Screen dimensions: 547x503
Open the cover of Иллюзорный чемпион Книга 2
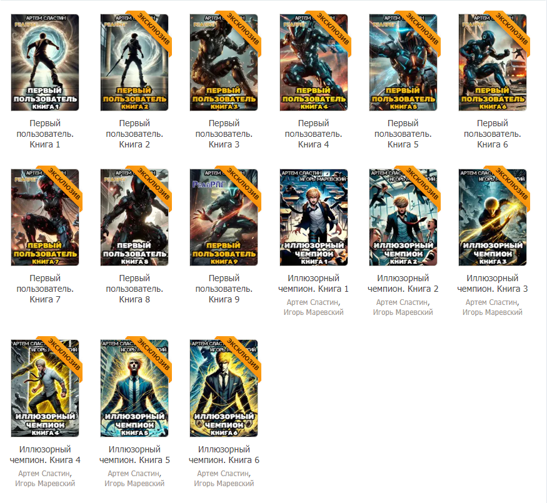pyautogui.click(x=403, y=217)
